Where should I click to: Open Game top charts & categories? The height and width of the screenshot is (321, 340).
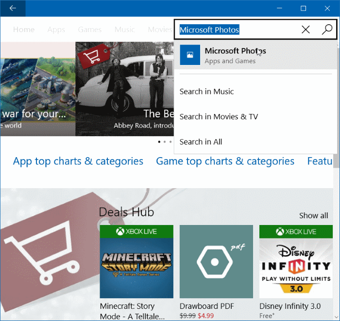point(225,161)
